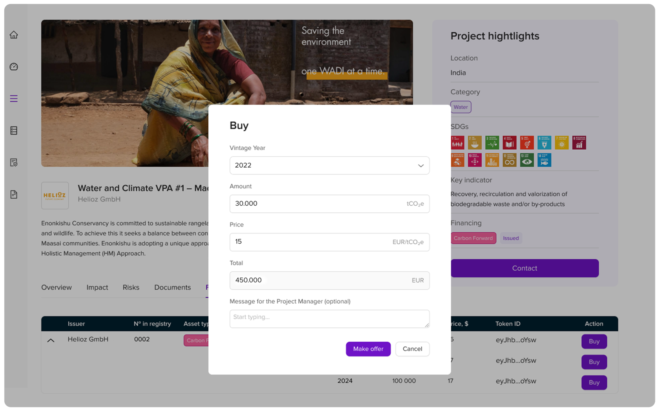Switch to the Documents tab

(173, 287)
